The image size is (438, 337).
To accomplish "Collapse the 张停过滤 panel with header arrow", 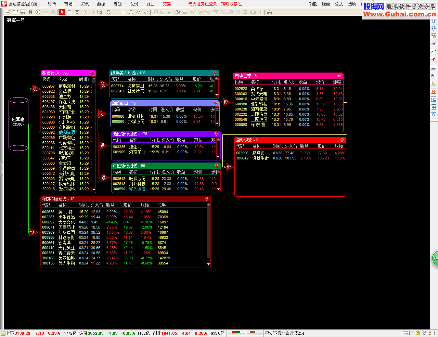I will click(x=92, y=73).
